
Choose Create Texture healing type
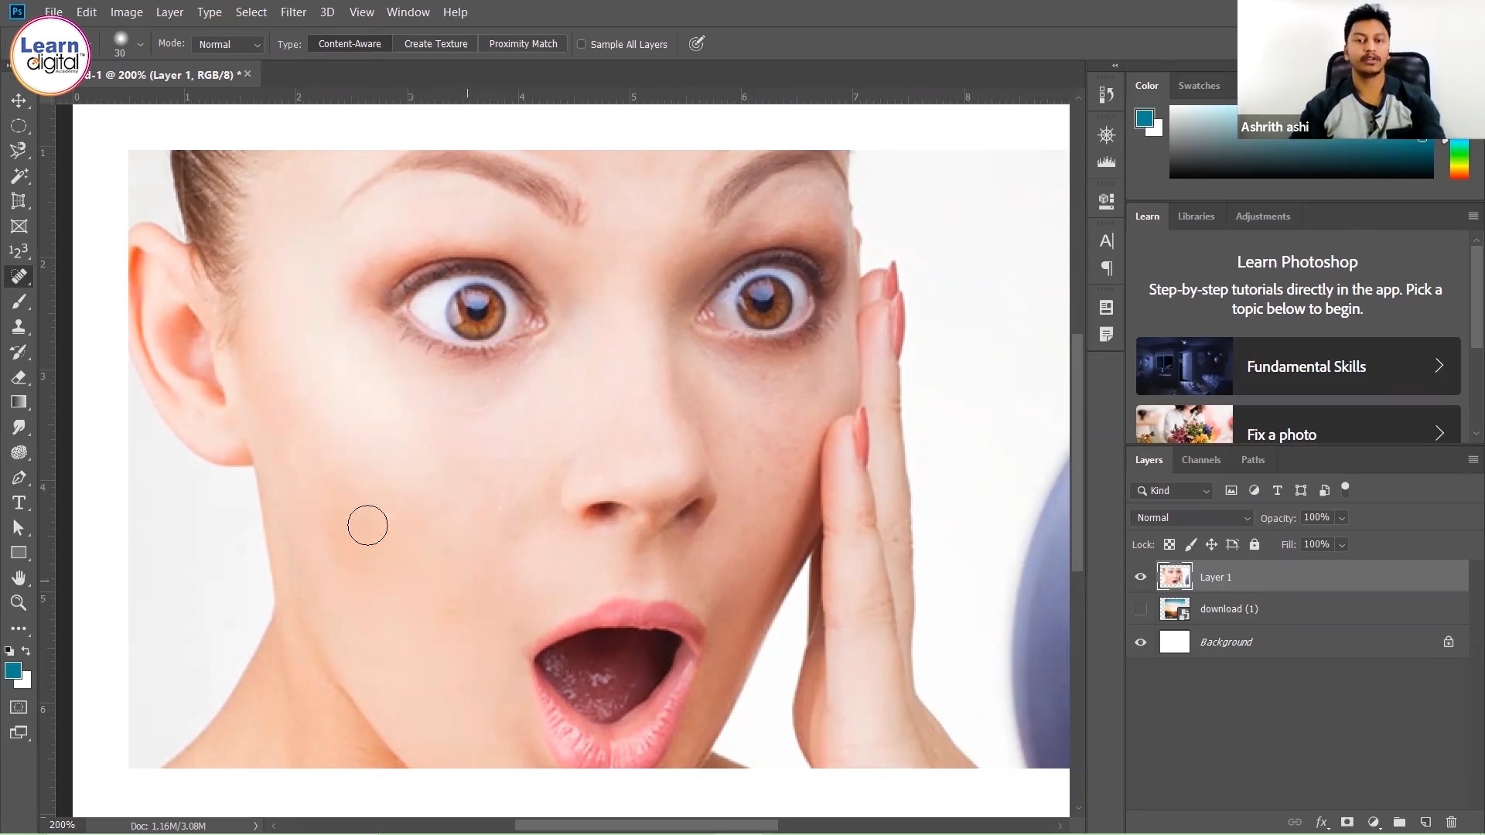point(435,44)
